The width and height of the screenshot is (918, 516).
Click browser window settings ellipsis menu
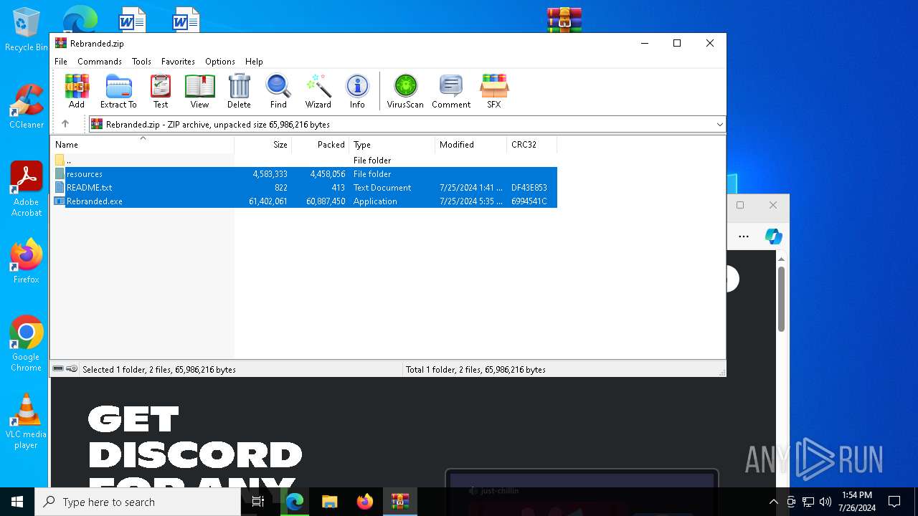click(744, 236)
